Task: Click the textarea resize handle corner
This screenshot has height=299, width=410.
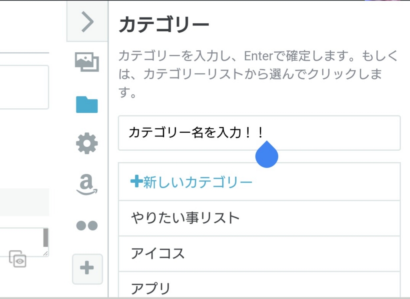Action: pyautogui.click(x=46, y=253)
